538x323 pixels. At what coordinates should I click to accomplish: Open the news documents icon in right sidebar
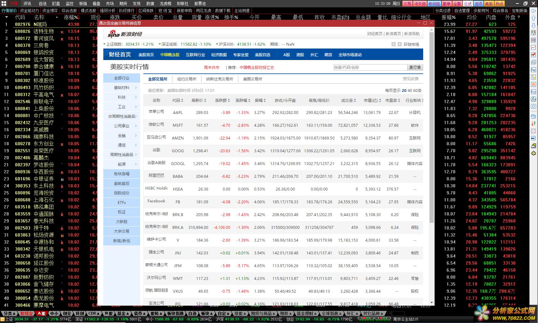tap(533, 62)
